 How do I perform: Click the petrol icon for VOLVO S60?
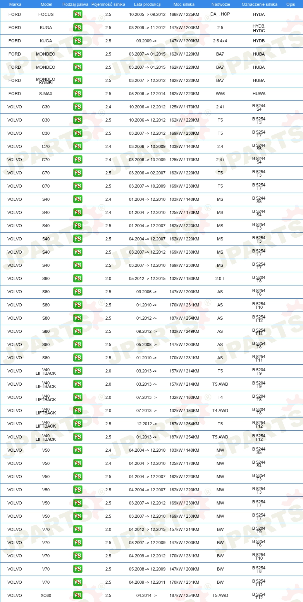coord(77,278)
